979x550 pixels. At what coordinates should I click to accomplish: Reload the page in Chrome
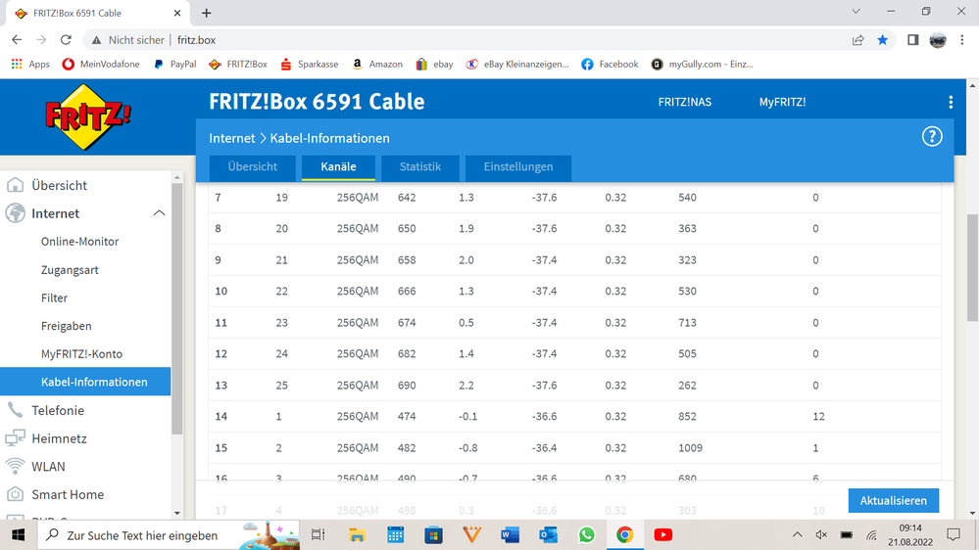(x=66, y=40)
